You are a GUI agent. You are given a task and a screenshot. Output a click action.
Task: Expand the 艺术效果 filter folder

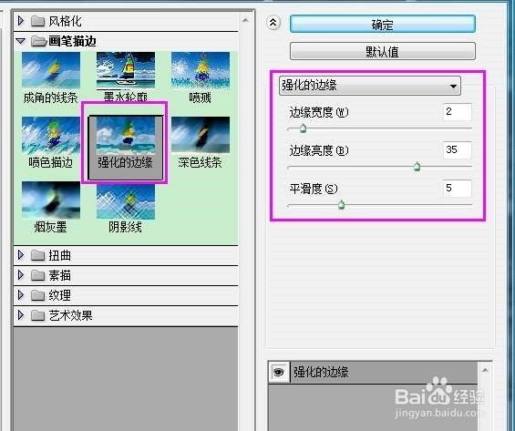tap(21, 315)
